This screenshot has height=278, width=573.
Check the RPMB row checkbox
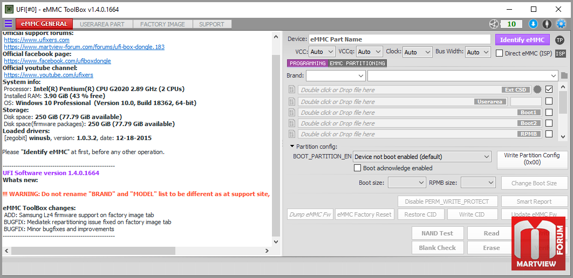pyautogui.click(x=549, y=134)
